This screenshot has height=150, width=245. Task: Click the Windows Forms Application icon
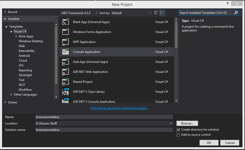[x=66, y=32]
